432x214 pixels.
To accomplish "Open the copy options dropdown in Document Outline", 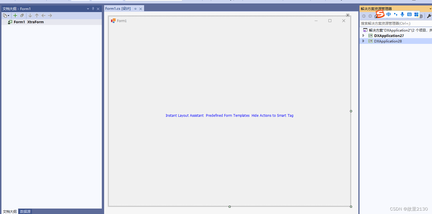I will coord(6,15).
